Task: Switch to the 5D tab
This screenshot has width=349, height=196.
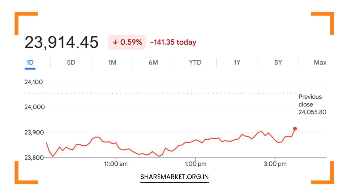Action: pos(71,63)
